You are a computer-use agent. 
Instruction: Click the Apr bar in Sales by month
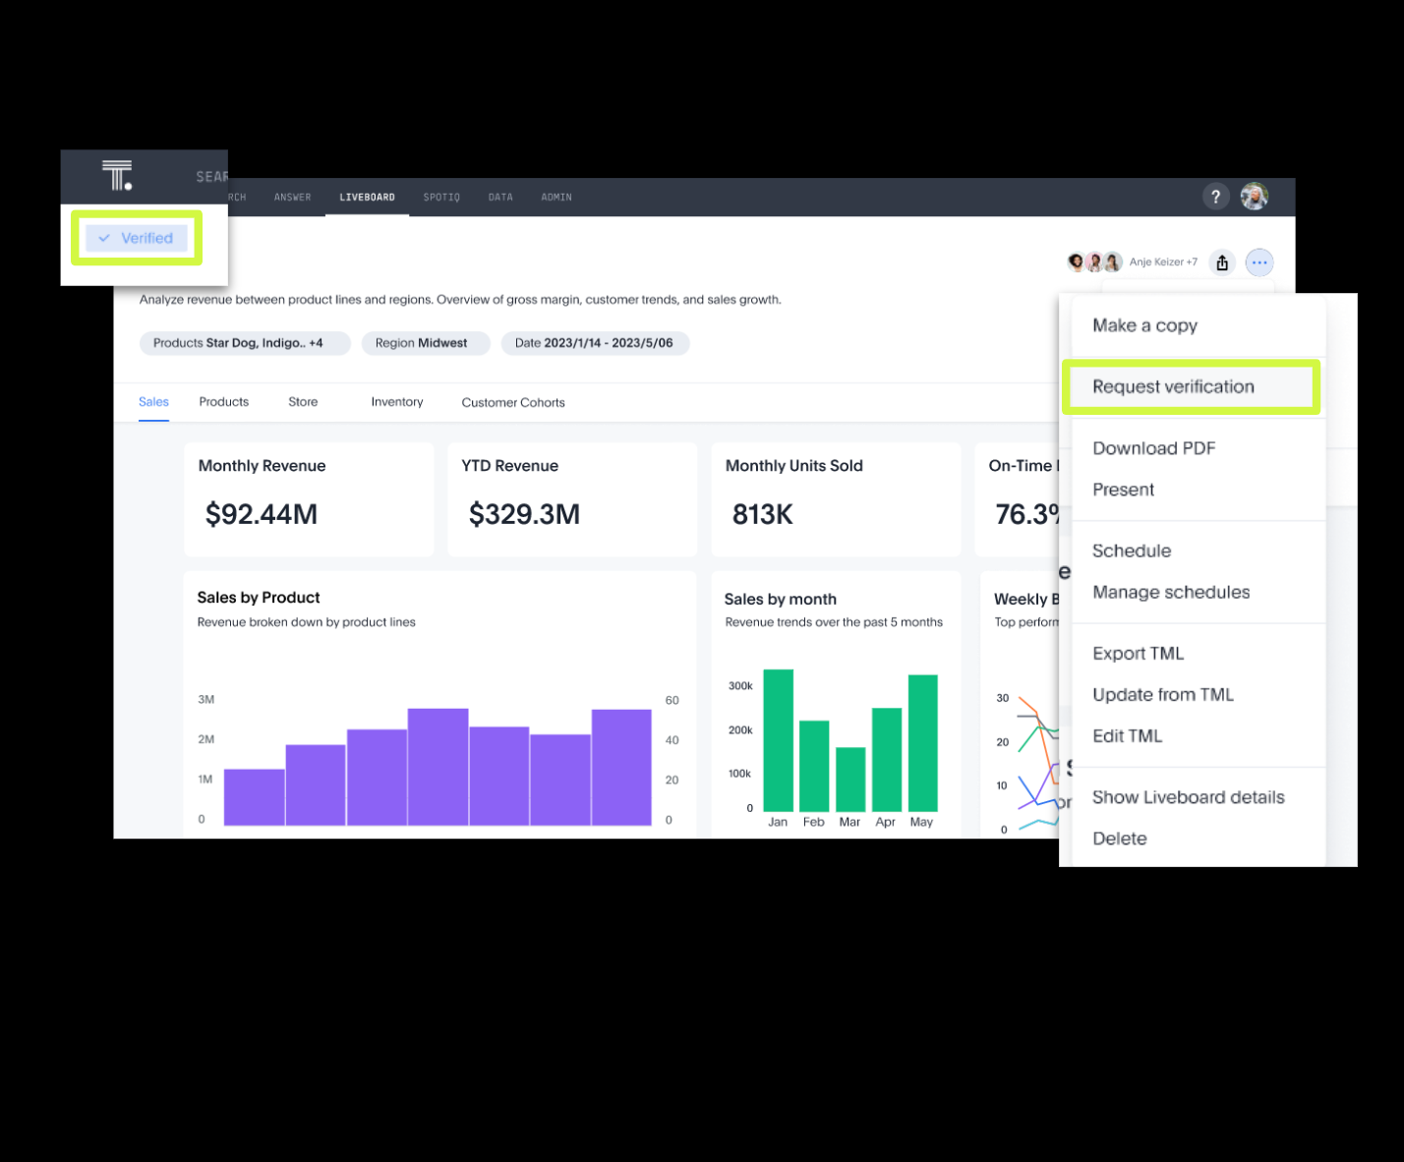[x=887, y=759]
